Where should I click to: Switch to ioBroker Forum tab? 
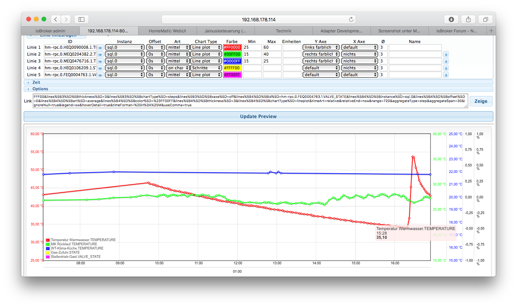tap(458, 31)
